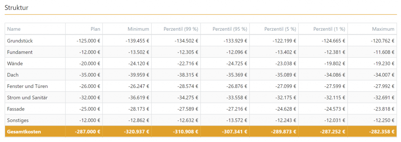Click the Sonstiges row label
The width and height of the screenshot is (401, 142).
(x=18, y=120)
